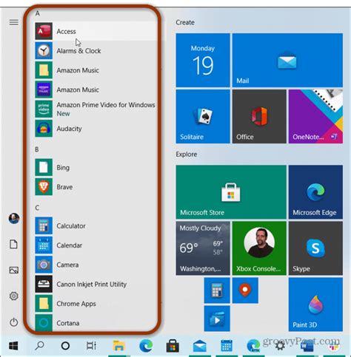Open Settings gear in Start left rail
This screenshot has width=351, height=357.
(14, 296)
